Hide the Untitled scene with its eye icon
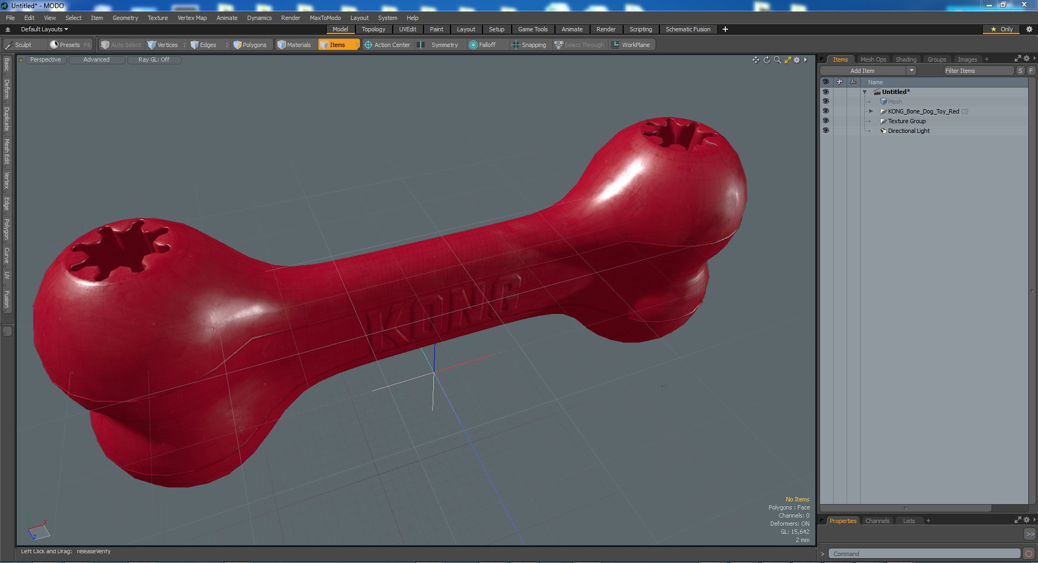This screenshot has width=1038, height=563. (x=825, y=92)
